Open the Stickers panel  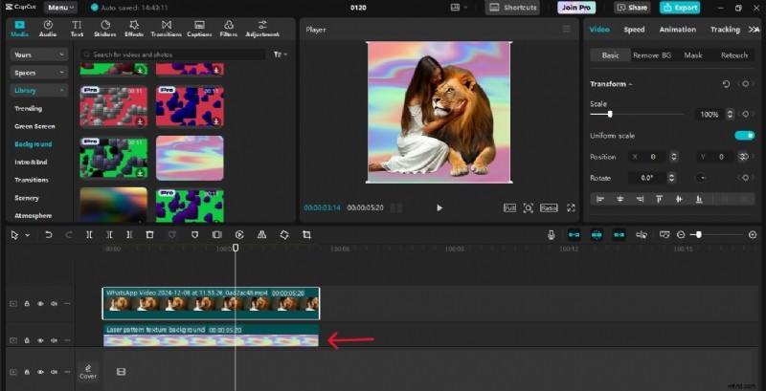[x=105, y=28]
